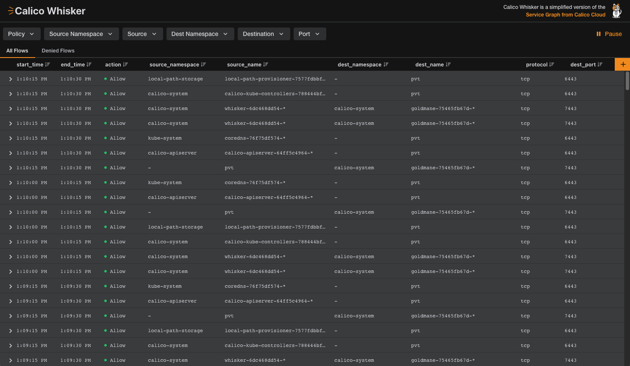Switch to the Denied Flows tab
This screenshot has width=630, height=366.
coord(58,51)
